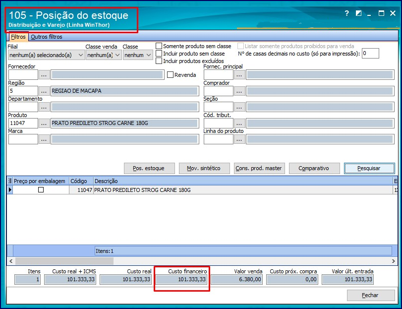The height and width of the screenshot is (309, 402).
Task: Click the horizontal scrollbar thumb of the grid
Action: click(x=64, y=261)
